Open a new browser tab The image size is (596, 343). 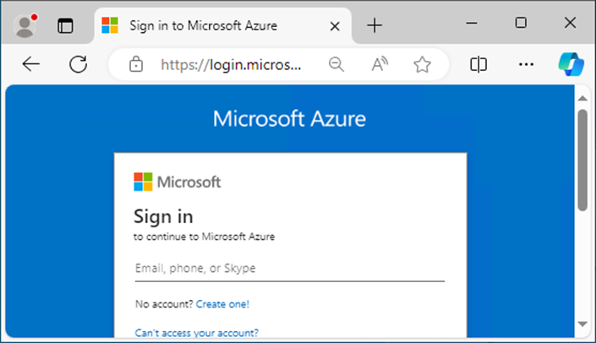click(x=375, y=26)
